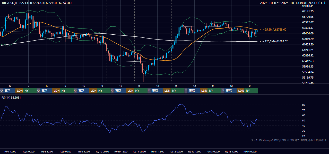Click RSI scale value 20

coord(304,136)
